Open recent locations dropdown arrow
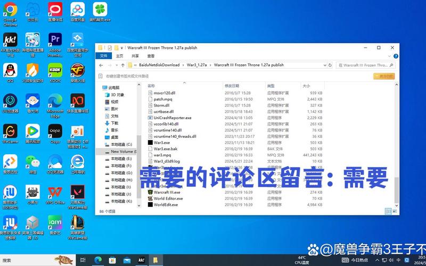This screenshot has height=266, width=426. pyautogui.click(x=117, y=65)
